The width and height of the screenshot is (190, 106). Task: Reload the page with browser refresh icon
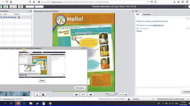coord(7,2)
